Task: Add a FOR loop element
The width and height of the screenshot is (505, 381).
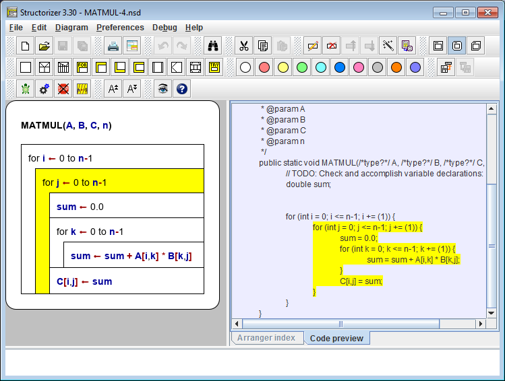Action: [x=82, y=67]
